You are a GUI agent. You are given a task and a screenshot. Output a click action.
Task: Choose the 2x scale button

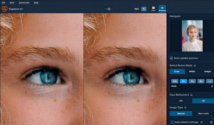184,81
